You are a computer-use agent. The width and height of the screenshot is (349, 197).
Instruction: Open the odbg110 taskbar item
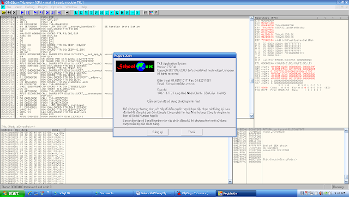coord(71,193)
